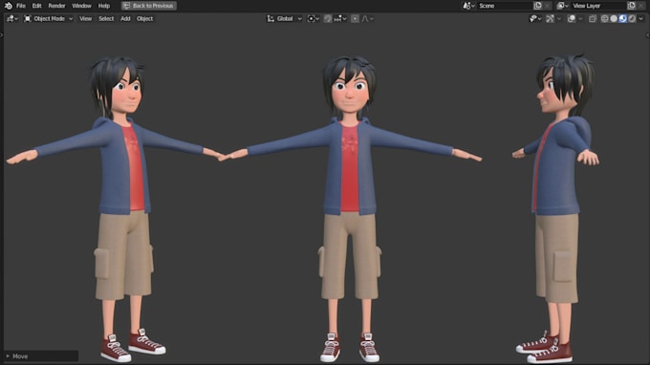Viewport: 650px width, 365px height.
Task: Open the File menu
Action: pyautogui.click(x=21, y=6)
